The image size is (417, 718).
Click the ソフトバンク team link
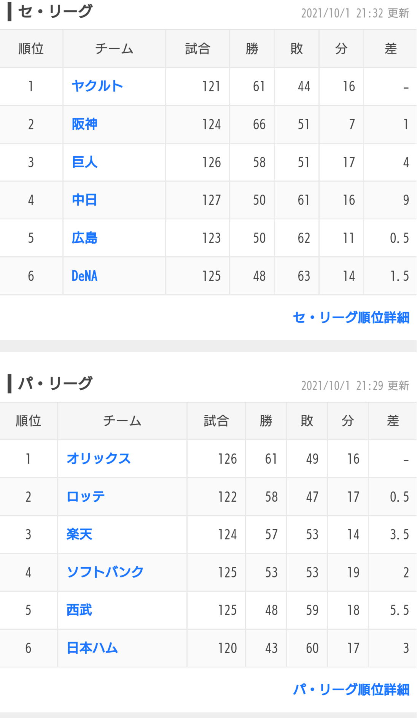(x=105, y=572)
